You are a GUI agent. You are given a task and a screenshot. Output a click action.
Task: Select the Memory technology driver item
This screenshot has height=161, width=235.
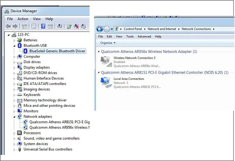coord(45,100)
